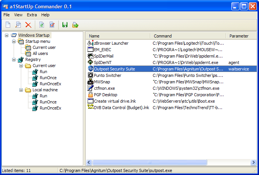Click the MWSnap camera icon
The width and height of the screenshot is (259, 175).
90,82
